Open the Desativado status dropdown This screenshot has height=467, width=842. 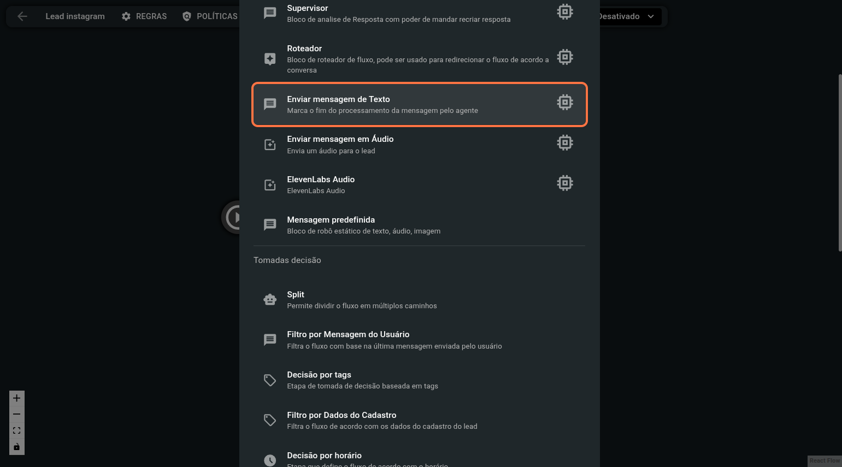tap(628, 16)
